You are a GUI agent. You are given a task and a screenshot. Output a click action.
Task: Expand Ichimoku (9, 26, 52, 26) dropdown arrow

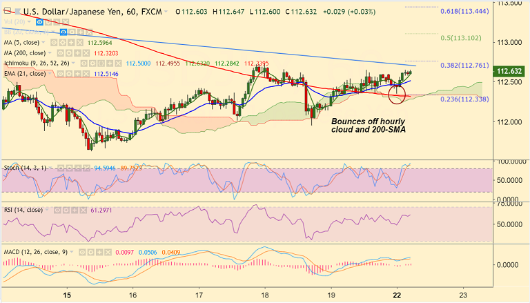pos(73,63)
